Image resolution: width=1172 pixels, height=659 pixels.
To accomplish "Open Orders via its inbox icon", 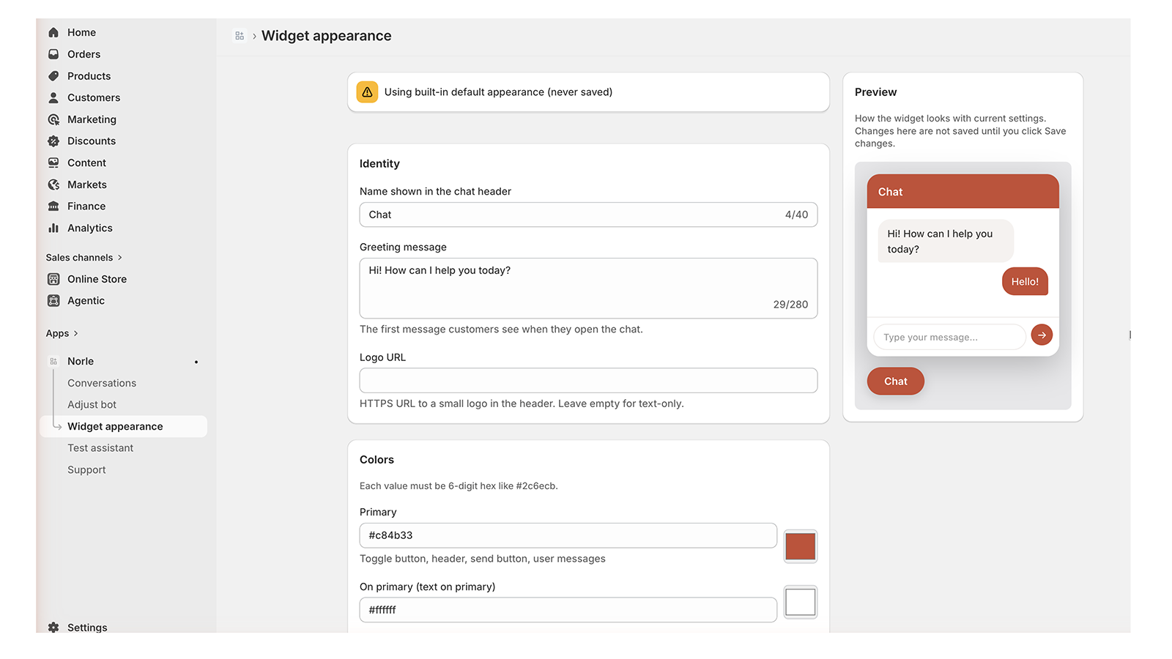I will click(x=53, y=54).
